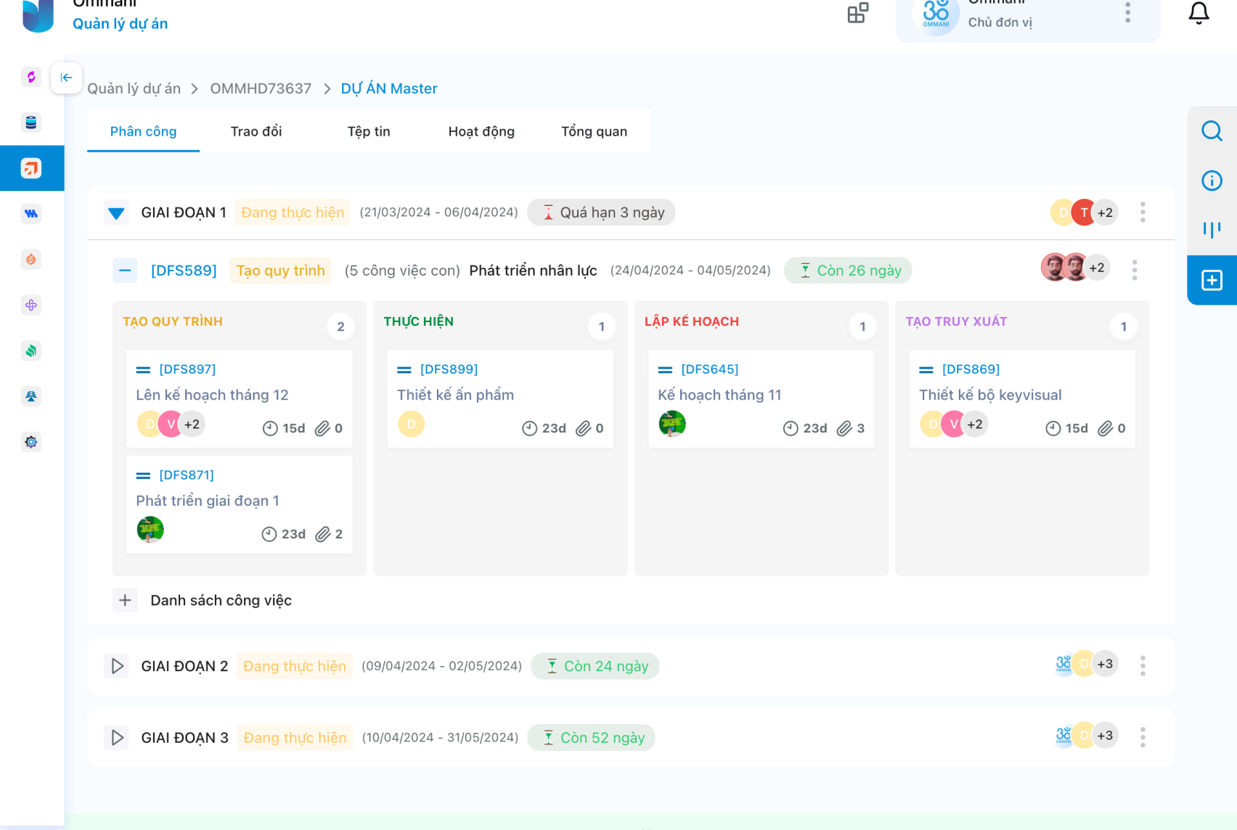Click the kanban column view icon on right
This screenshot has height=830, width=1237.
[x=1212, y=230]
